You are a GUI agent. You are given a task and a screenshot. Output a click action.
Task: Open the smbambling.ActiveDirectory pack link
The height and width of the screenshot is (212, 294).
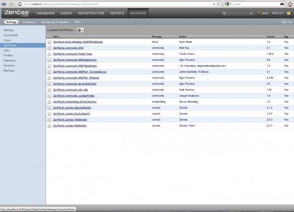click(x=74, y=102)
